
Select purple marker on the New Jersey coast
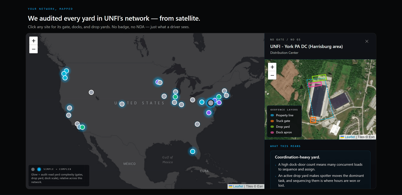point(219,103)
